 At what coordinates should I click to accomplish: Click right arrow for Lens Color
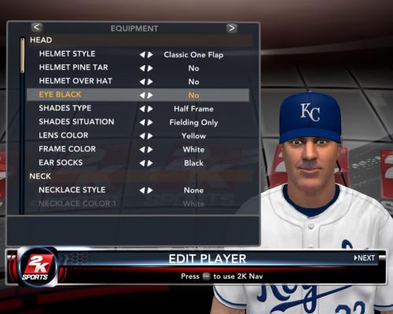(x=150, y=136)
